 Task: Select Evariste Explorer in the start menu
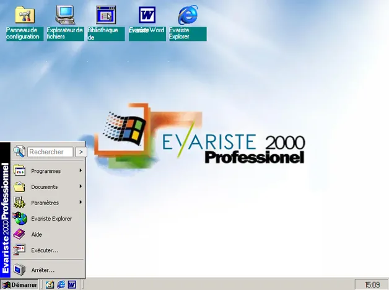coord(48,219)
